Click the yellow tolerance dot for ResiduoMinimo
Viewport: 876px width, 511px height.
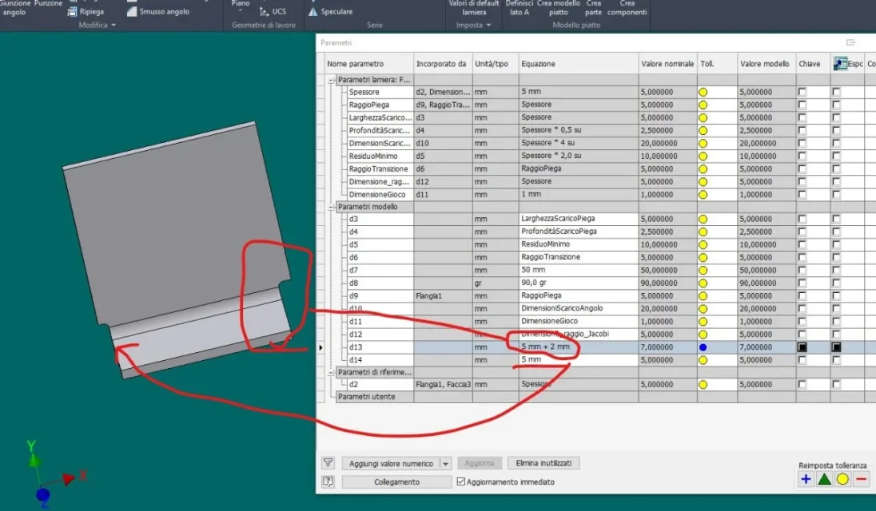(x=703, y=156)
